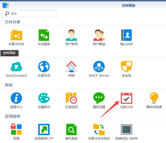Screen dimensions: 166x143
Task: Open the 索引服务 indexing service icon
Action: pyautogui.click(x=71, y=129)
